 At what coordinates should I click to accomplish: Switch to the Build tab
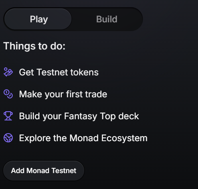click(107, 19)
